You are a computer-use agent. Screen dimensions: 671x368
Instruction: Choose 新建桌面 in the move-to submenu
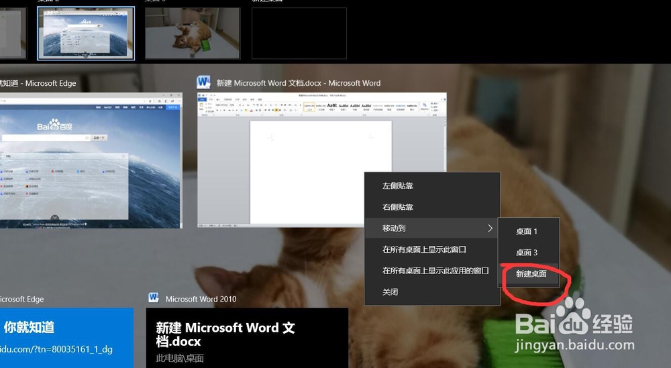(529, 273)
